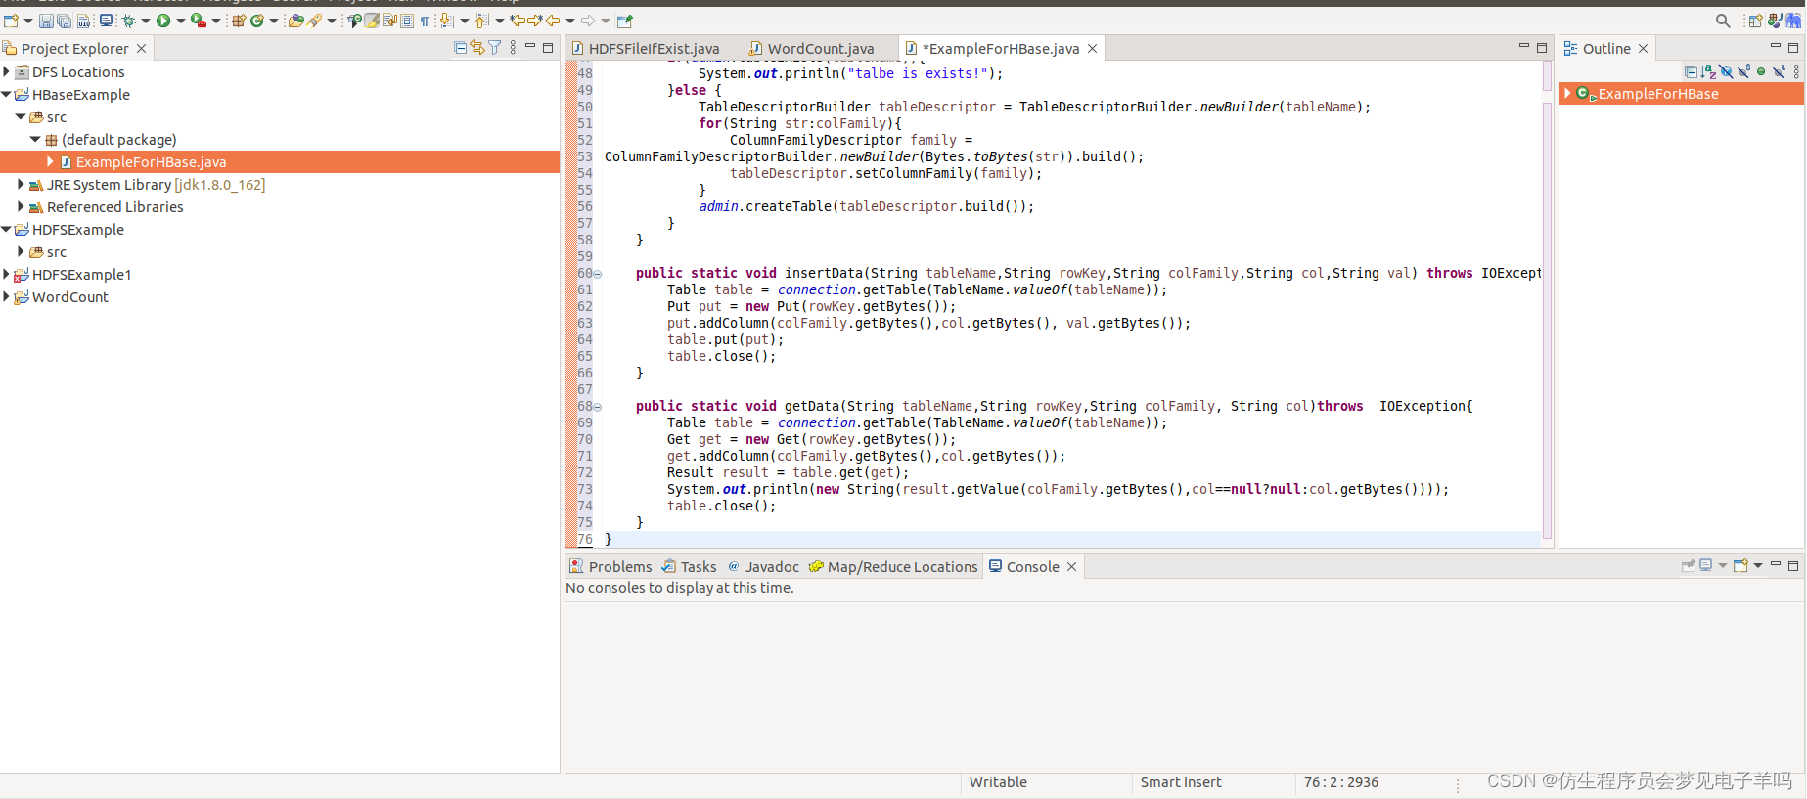Collapse the insertData method fold marker
1807x799 pixels.
coord(598,274)
